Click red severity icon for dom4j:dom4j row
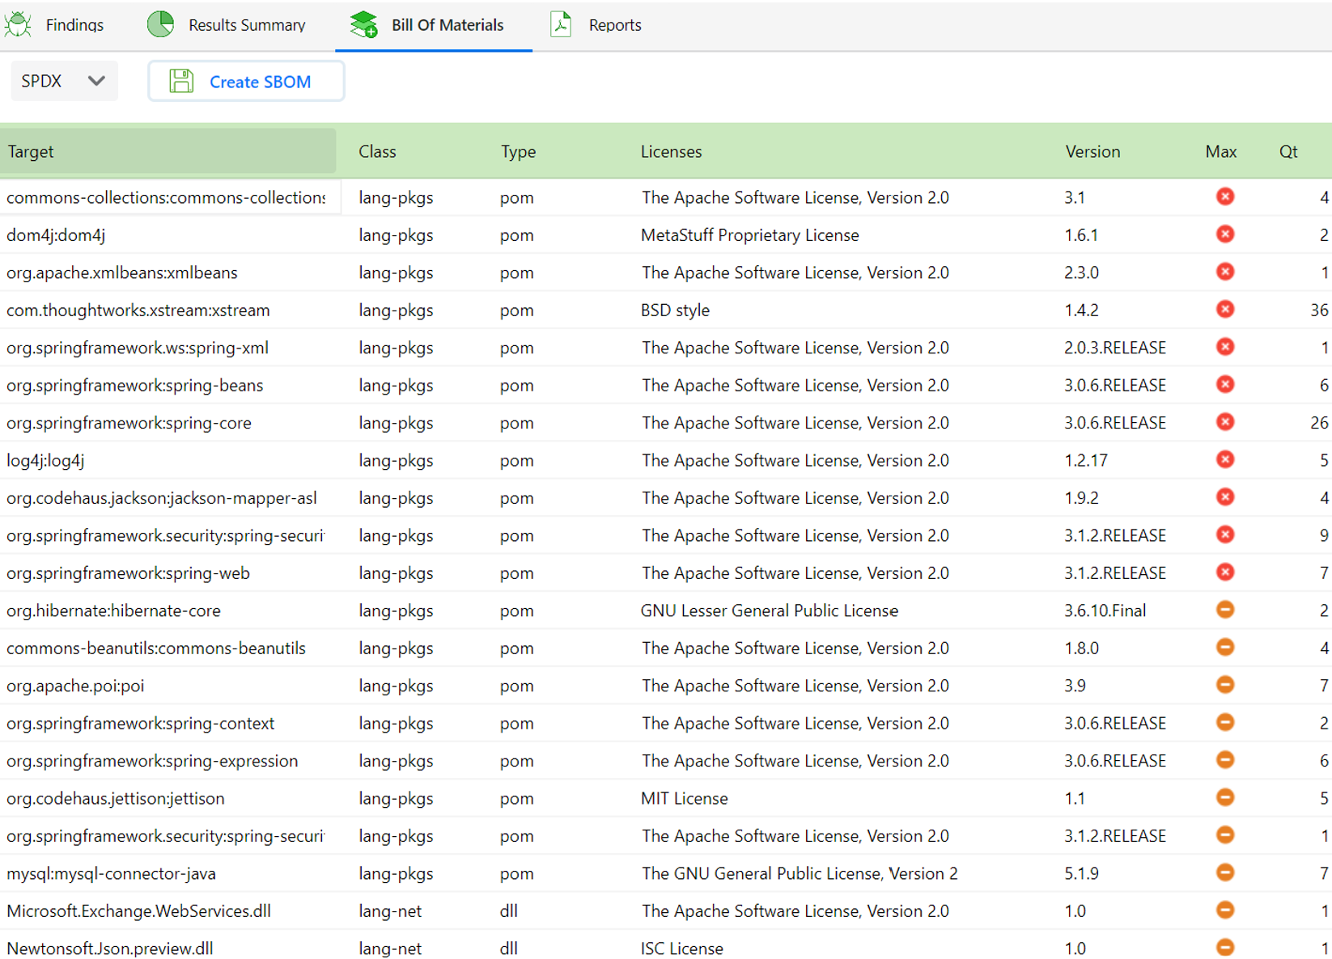This screenshot has height=959, width=1332. point(1224,234)
